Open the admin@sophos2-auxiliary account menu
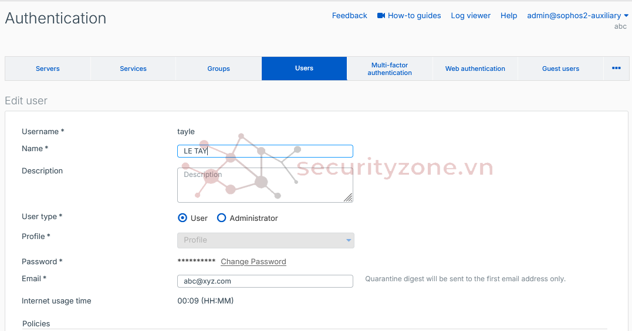Screen dimensions: 632x331 tap(577, 16)
